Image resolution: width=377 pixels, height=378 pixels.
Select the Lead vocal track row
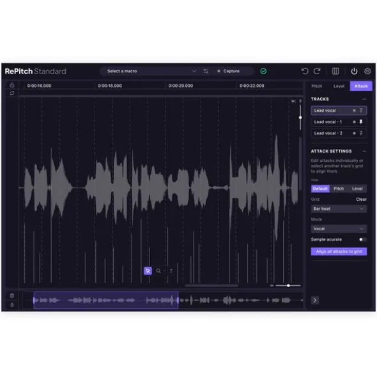pyautogui.click(x=339, y=111)
